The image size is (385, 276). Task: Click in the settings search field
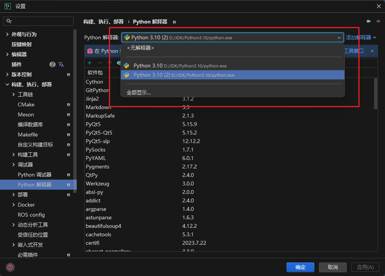(38, 21)
